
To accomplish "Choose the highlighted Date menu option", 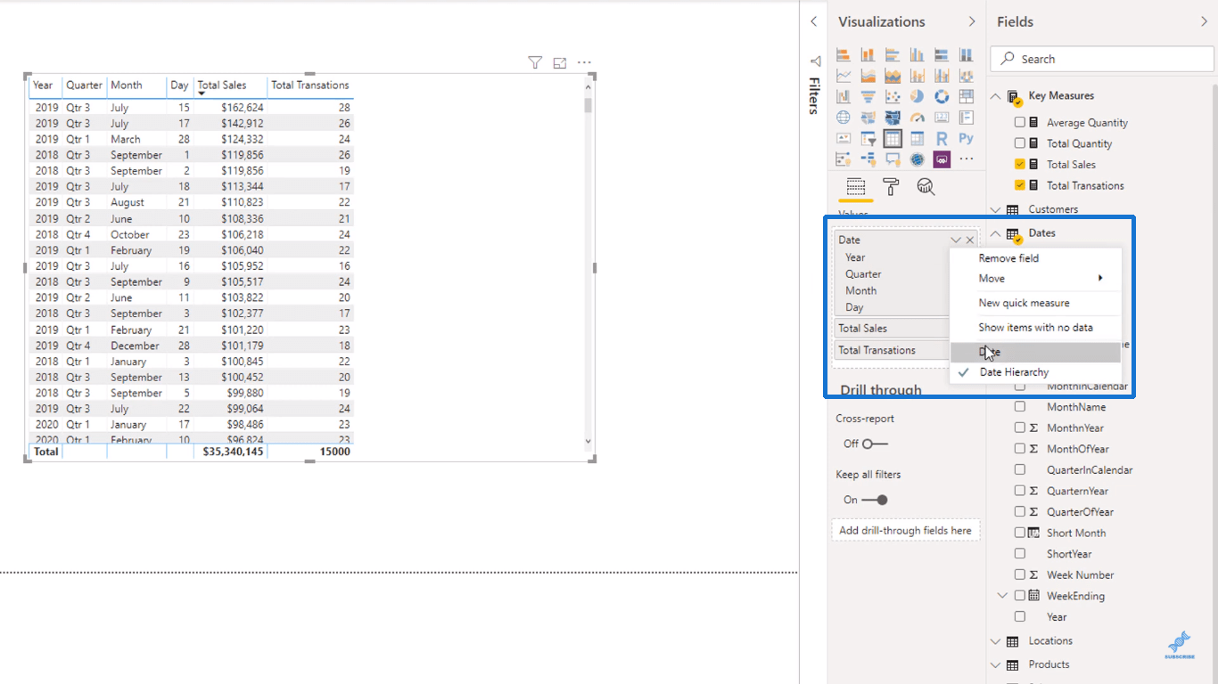I will click(1035, 352).
